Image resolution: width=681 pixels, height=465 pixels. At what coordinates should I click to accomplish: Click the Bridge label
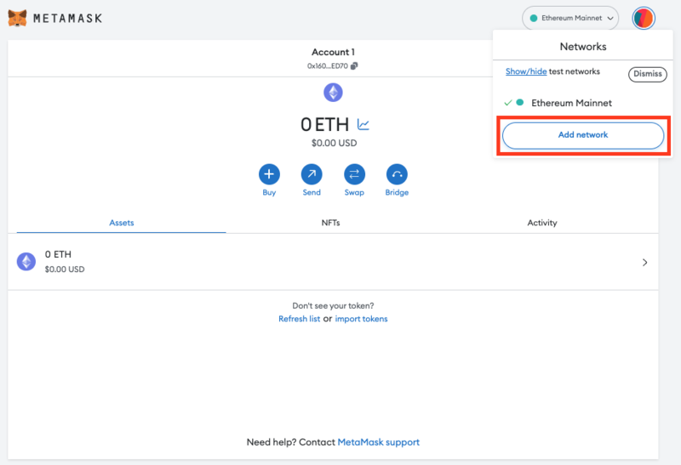(397, 193)
